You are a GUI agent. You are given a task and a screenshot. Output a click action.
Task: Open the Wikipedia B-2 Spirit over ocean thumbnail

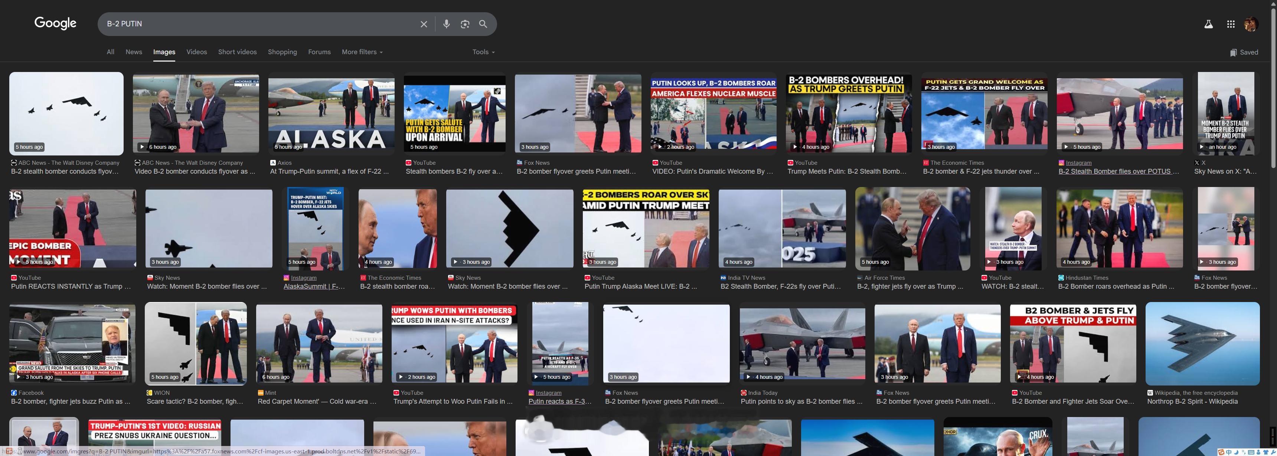tap(1203, 344)
